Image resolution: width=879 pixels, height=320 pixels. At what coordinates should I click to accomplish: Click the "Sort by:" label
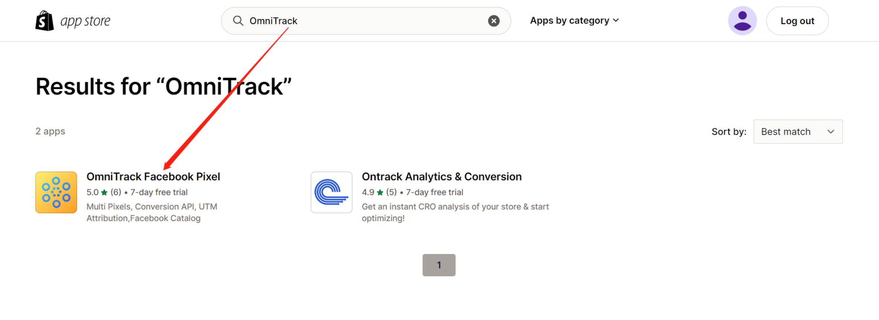[729, 132]
